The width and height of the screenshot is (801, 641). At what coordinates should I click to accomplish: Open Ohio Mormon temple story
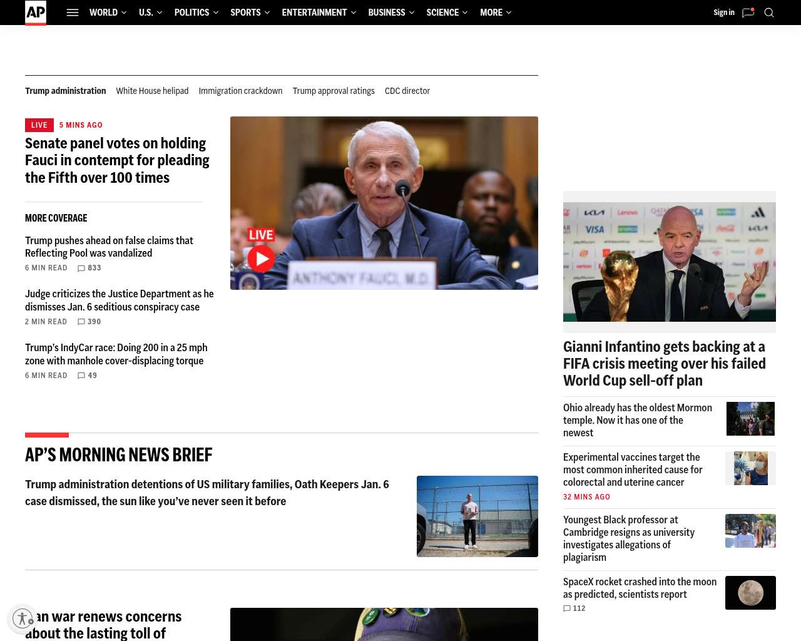(638, 420)
